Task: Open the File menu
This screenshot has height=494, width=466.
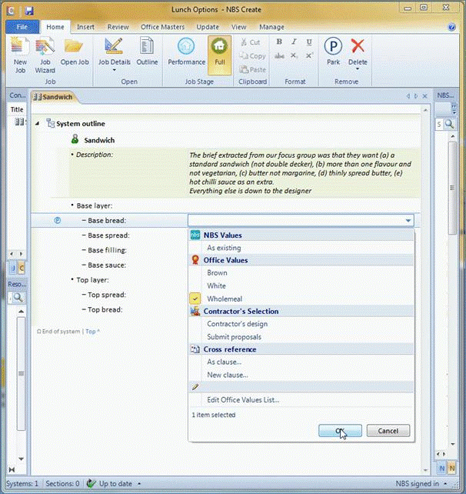Action: click(22, 27)
